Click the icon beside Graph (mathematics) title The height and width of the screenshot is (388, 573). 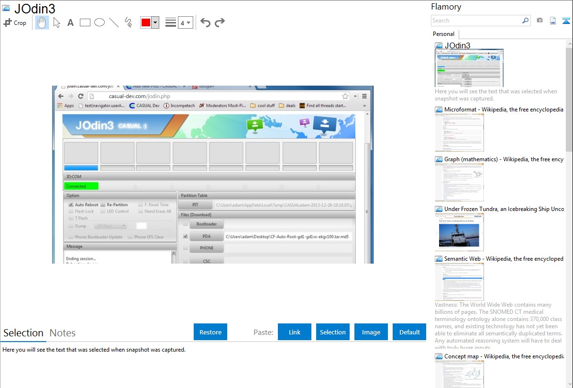pos(439,159)
